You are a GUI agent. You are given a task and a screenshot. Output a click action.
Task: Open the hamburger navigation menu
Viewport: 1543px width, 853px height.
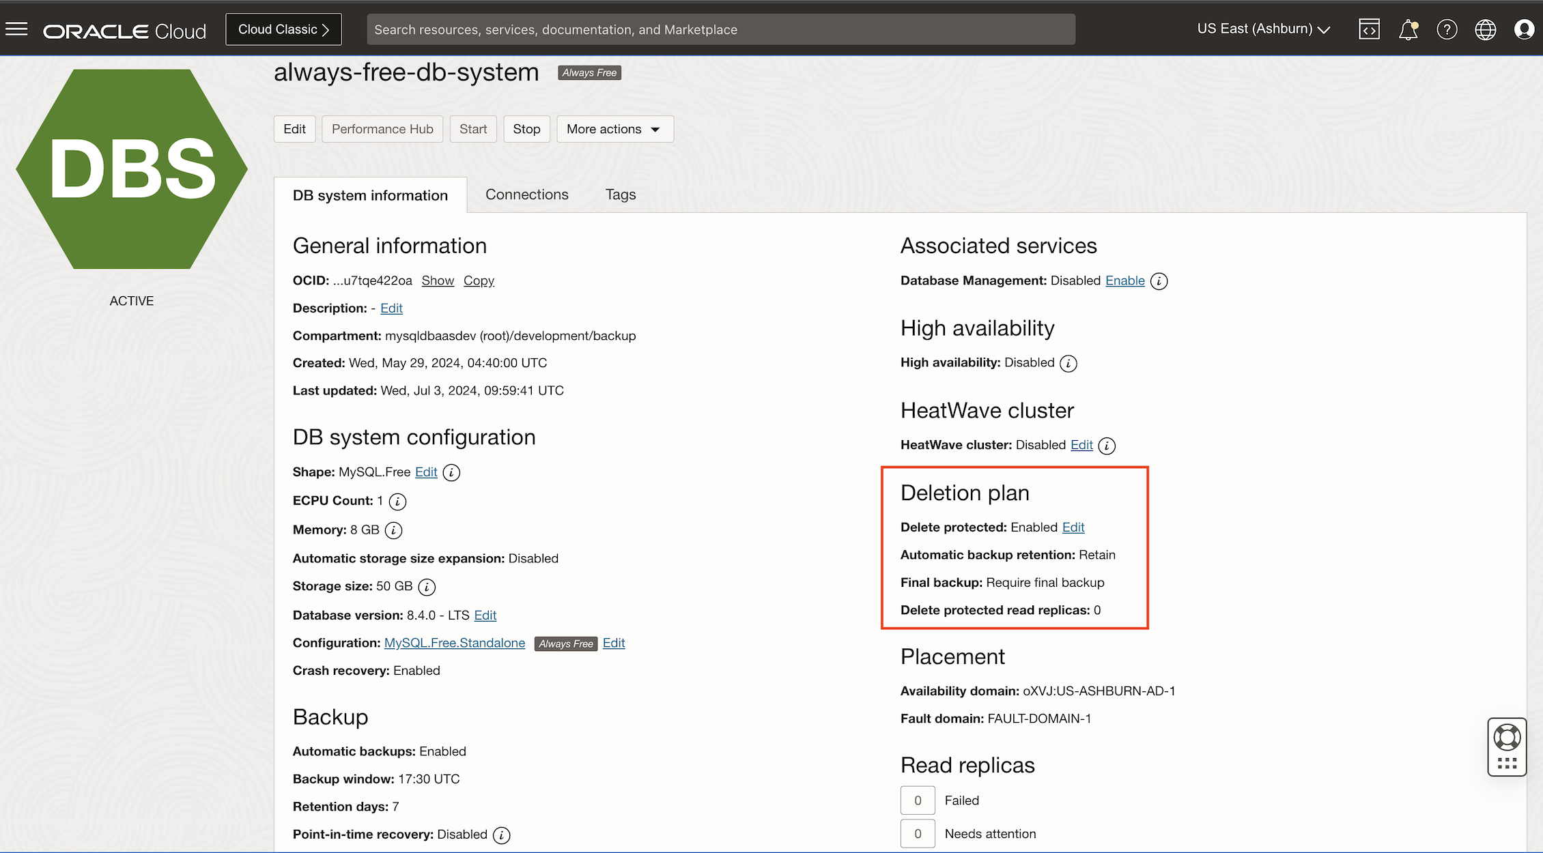pos(16,29)
